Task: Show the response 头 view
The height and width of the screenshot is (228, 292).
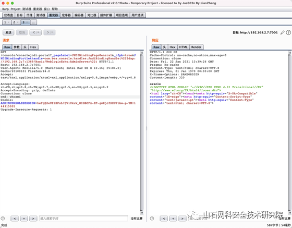Action: 164,47
